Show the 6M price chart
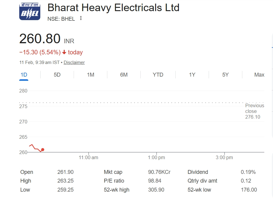The image size is (273, 206). [124, 75]
